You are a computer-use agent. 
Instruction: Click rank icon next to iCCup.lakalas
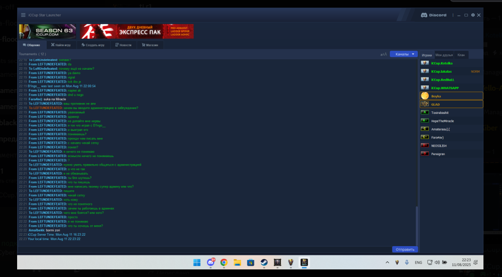click(x=425, y=71)
